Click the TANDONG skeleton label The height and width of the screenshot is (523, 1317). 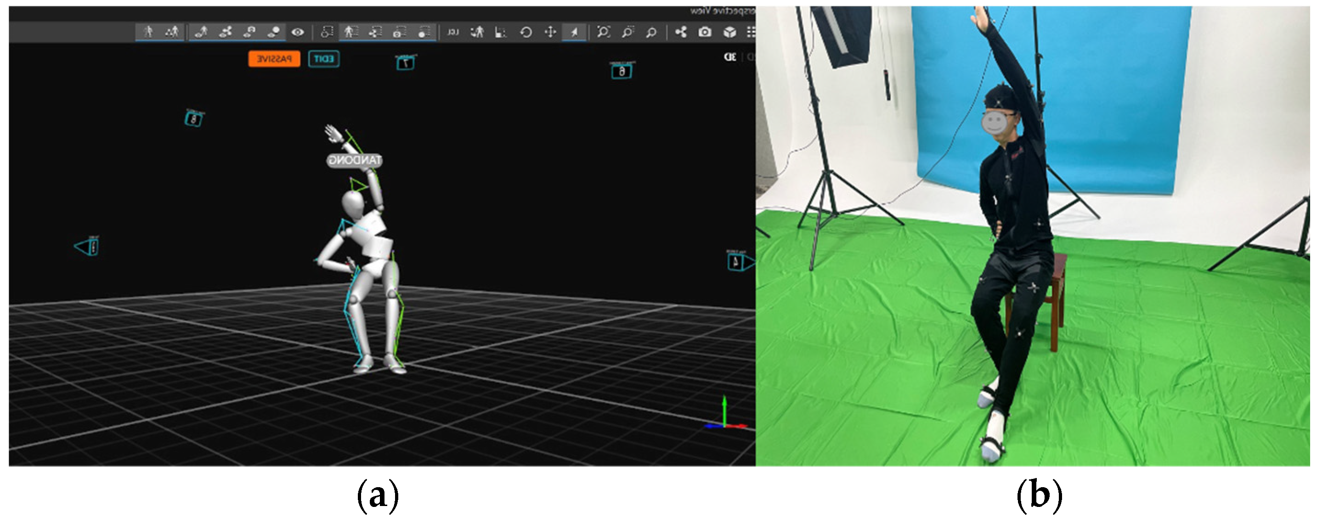[355, 161]
